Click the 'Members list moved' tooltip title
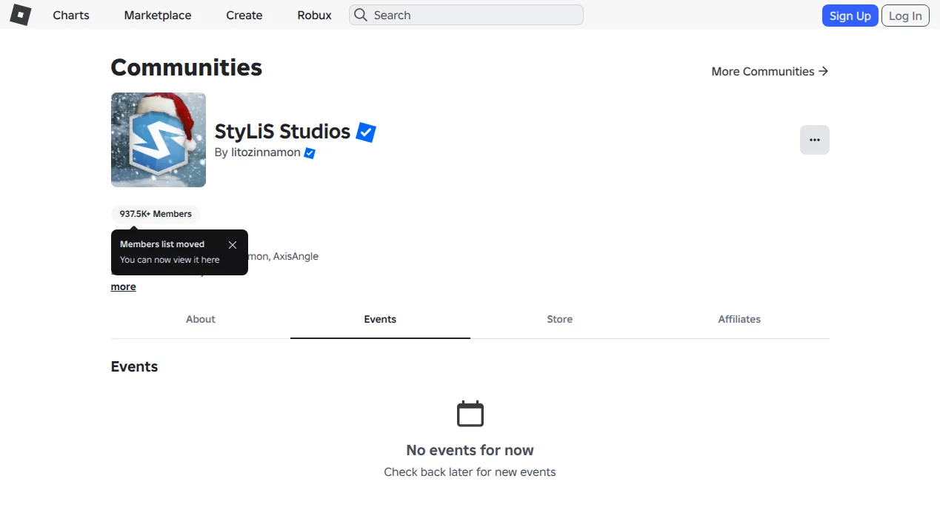The image size is (940, 527). tap(162, 244)
